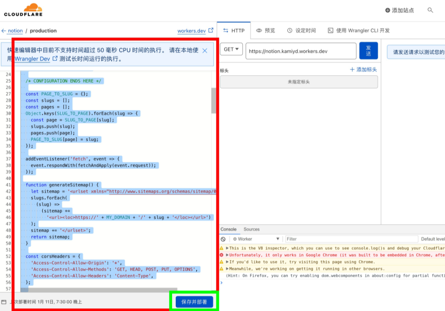Screen dimensions: 445x311
Task: Click the blue 发送 send button
Action: coord(368,51)
